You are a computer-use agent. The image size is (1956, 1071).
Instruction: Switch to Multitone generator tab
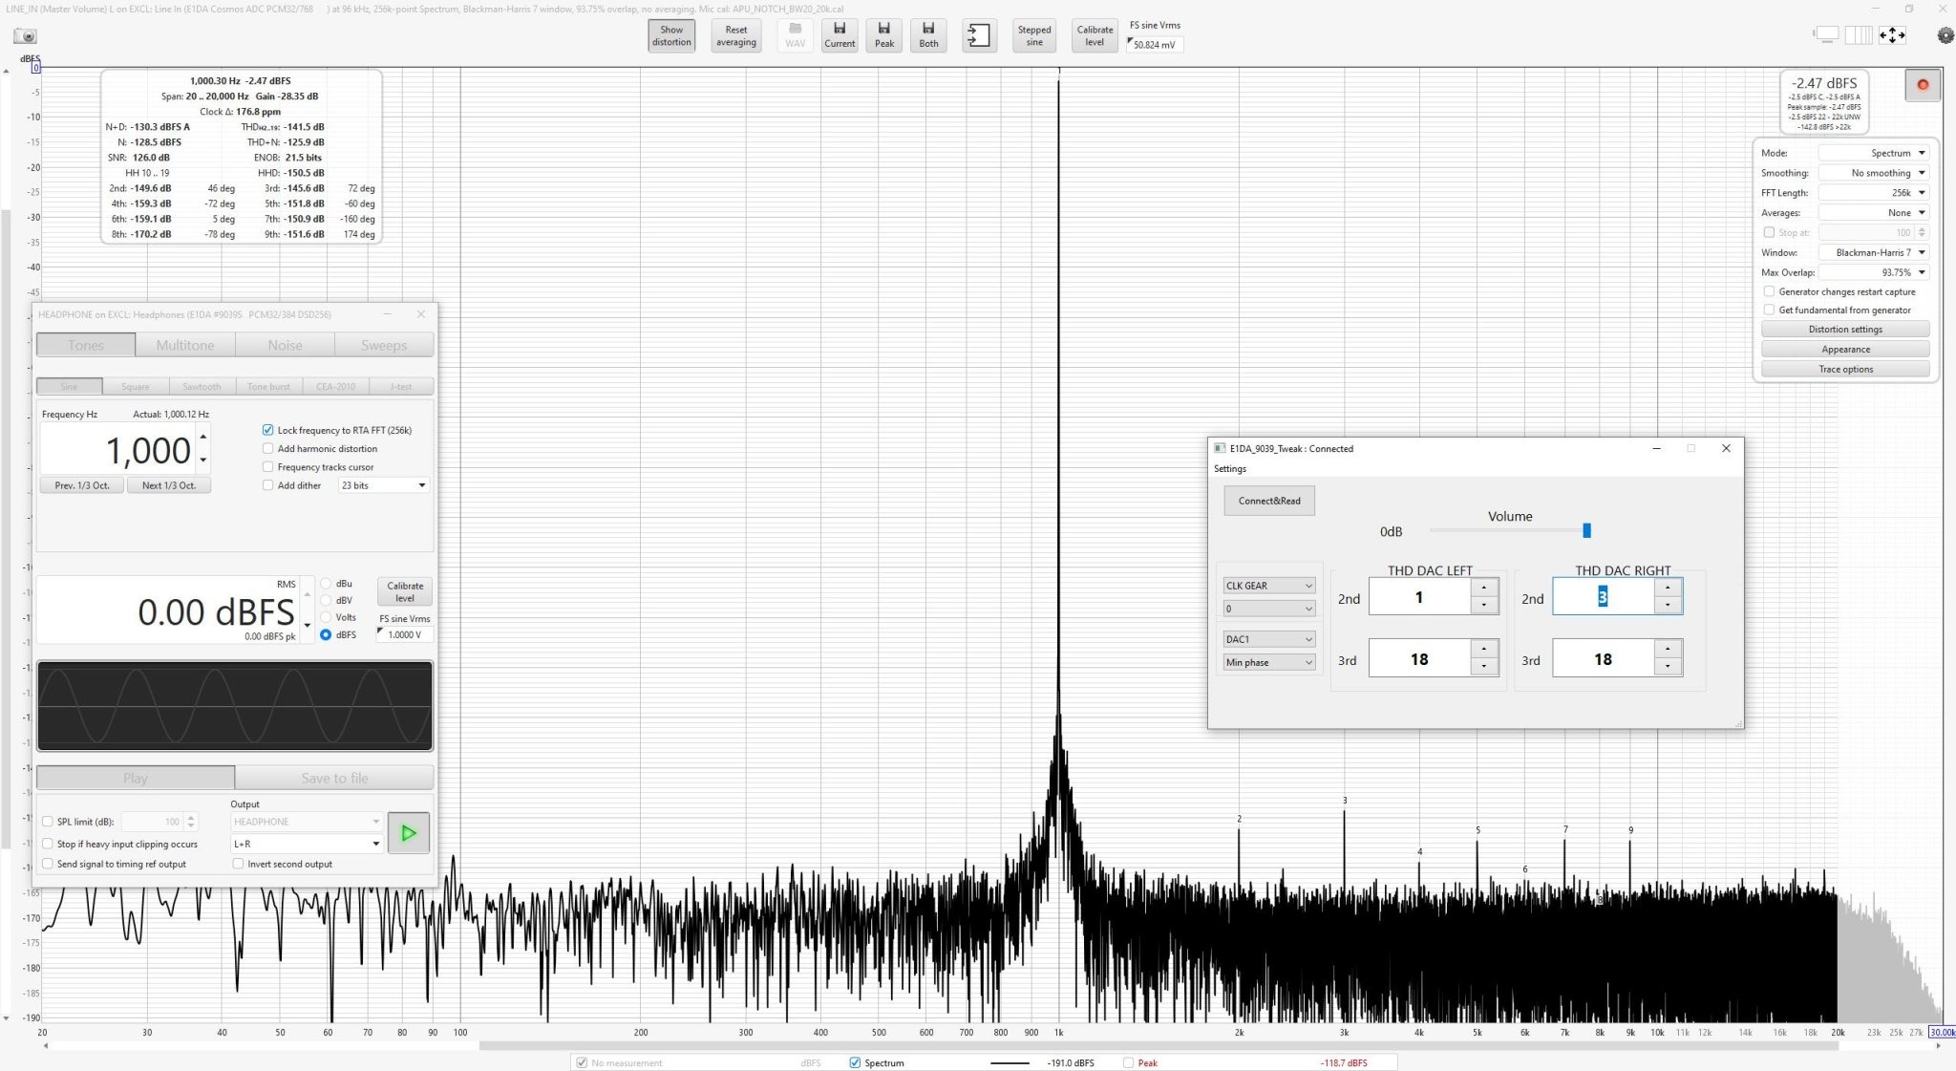click(x=185, y=345)
